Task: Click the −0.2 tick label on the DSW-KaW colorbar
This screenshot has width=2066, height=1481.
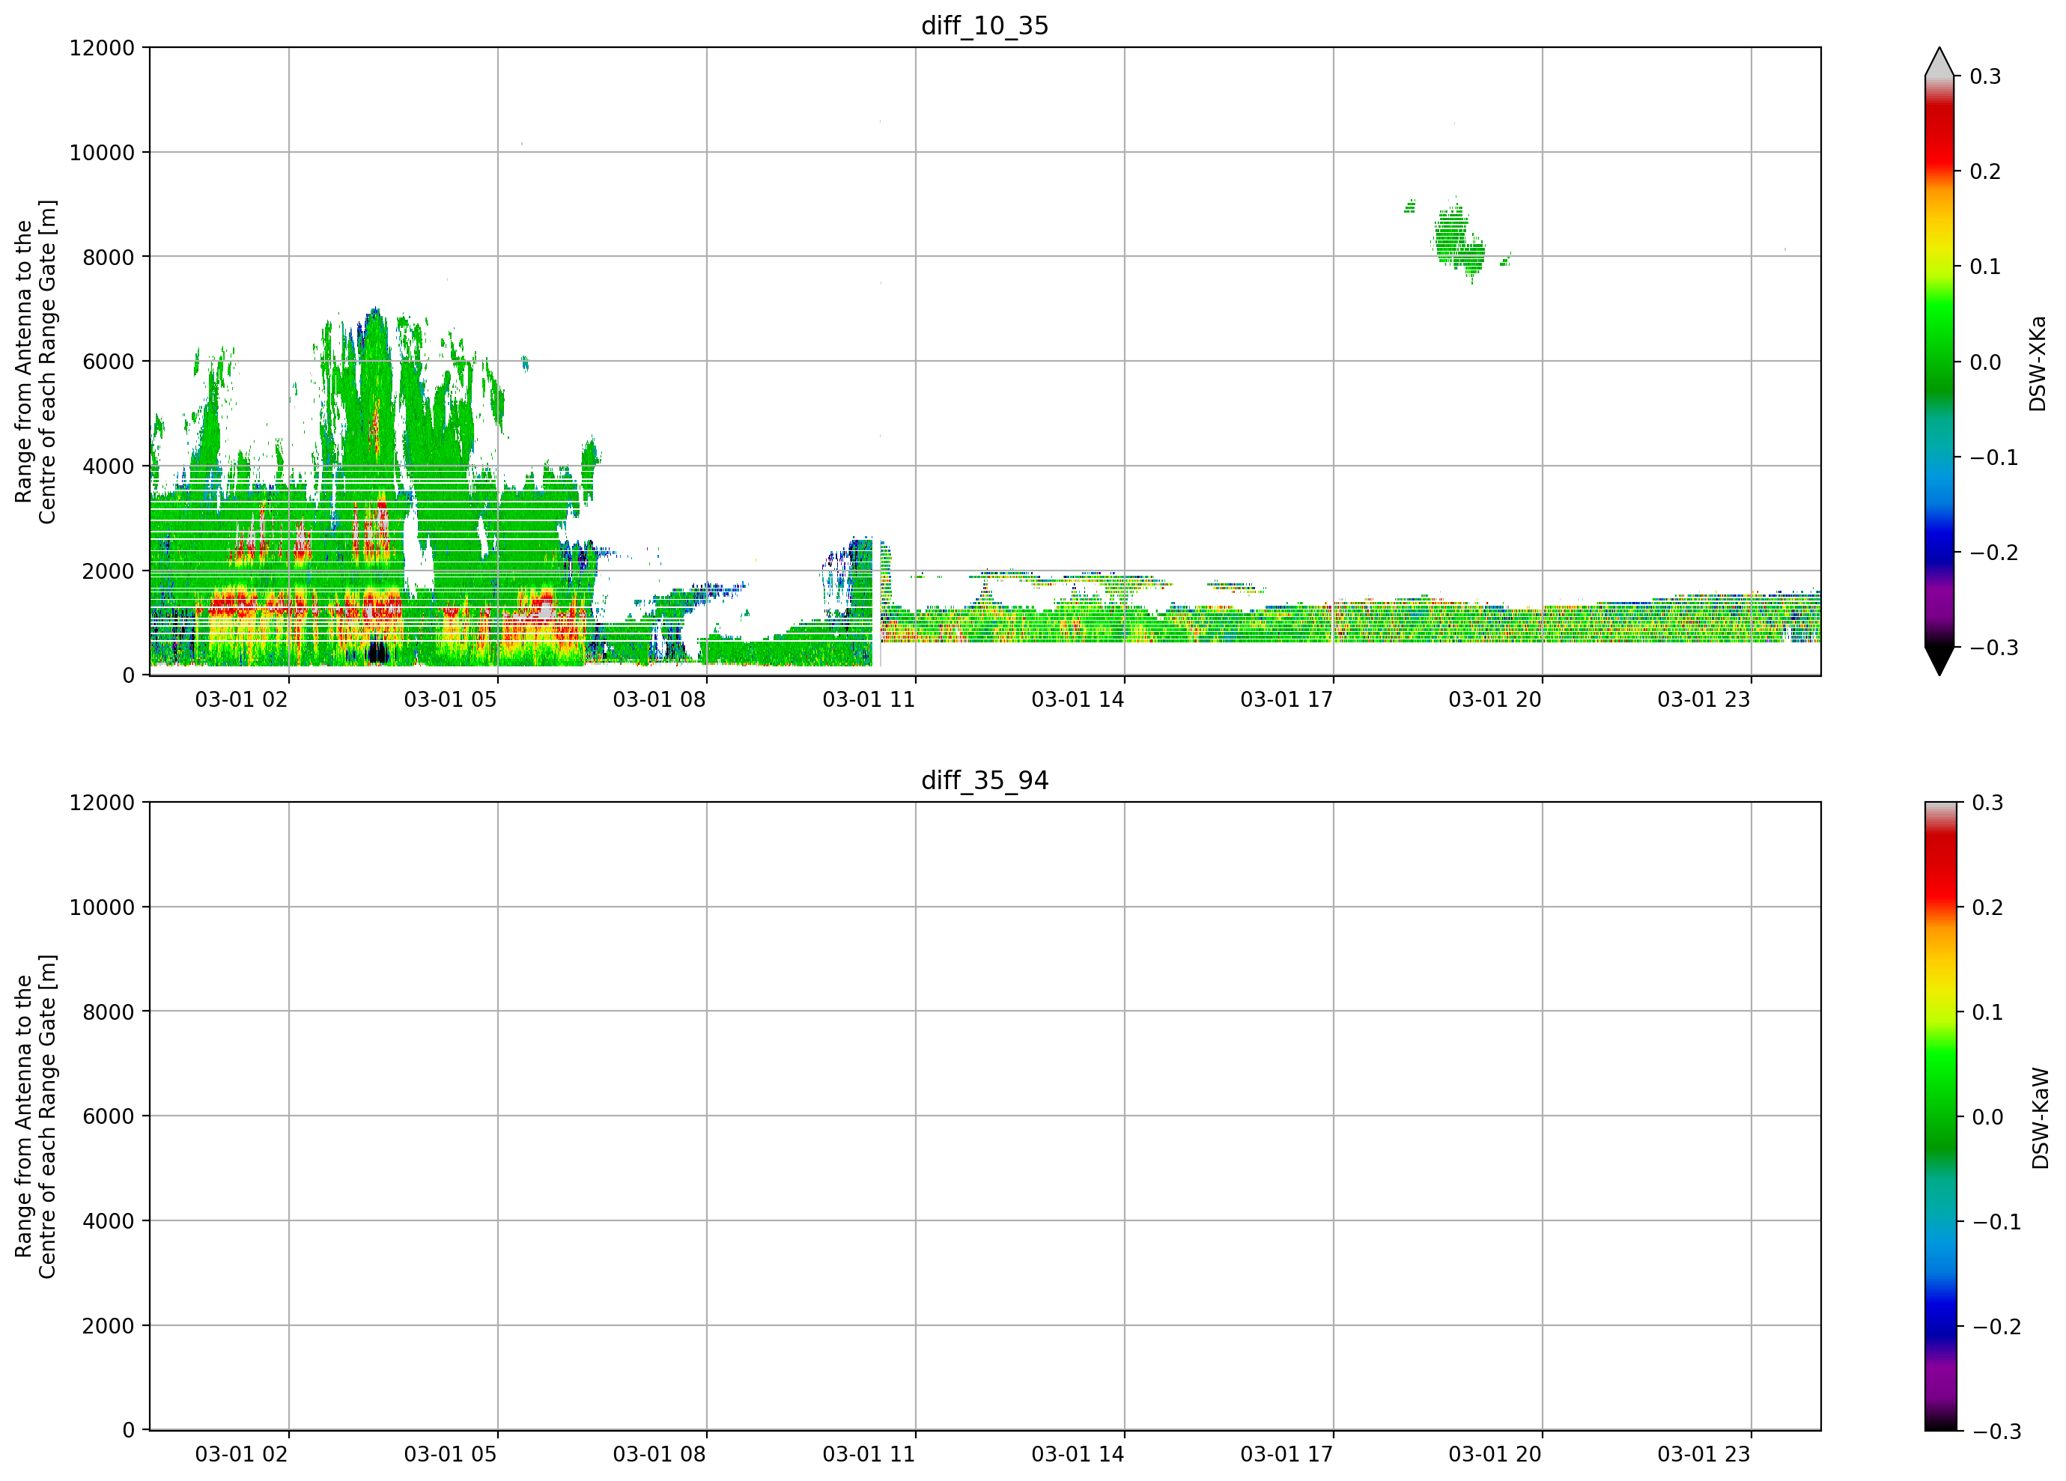Action: (x=1997, y=1326)
